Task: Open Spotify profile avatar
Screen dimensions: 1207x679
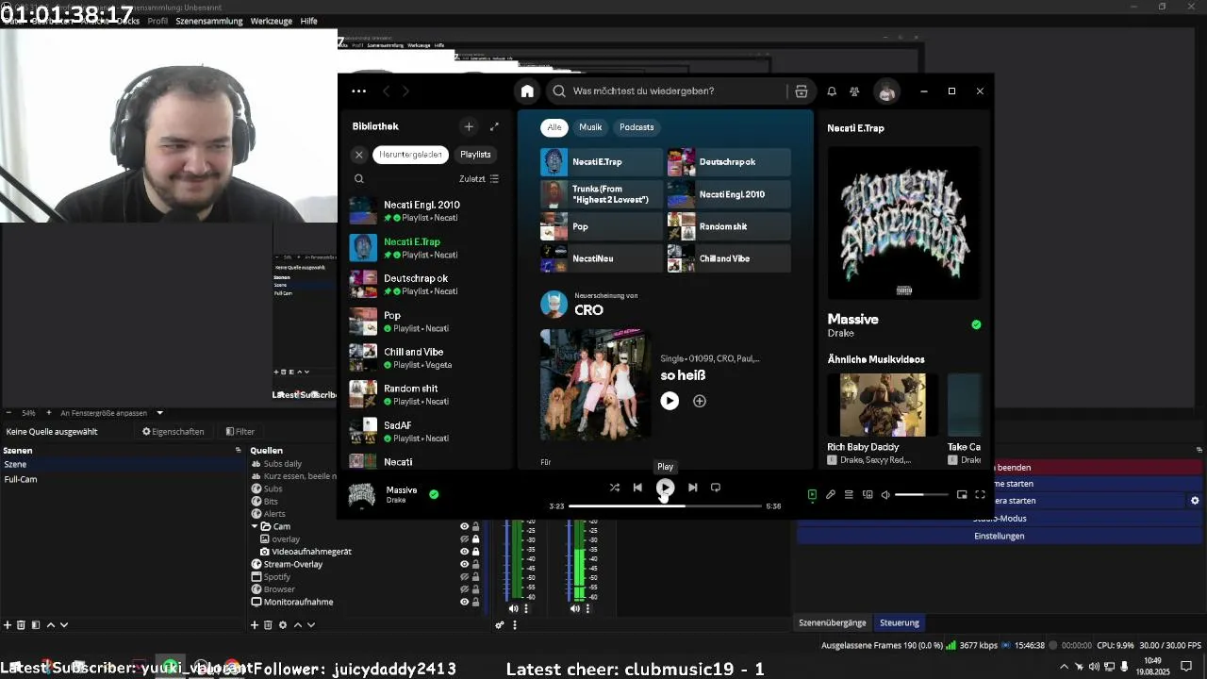Action: coord(886,91)
